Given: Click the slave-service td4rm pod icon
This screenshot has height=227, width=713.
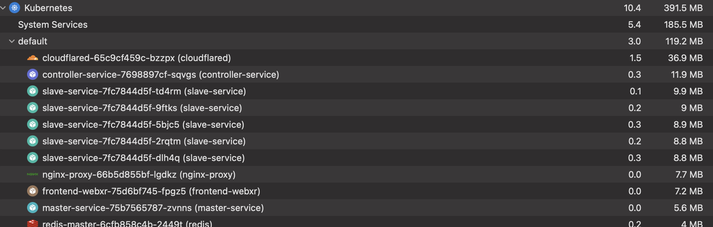Looking at the screenshot, I should pyautogui.click(x=33, y=91).
